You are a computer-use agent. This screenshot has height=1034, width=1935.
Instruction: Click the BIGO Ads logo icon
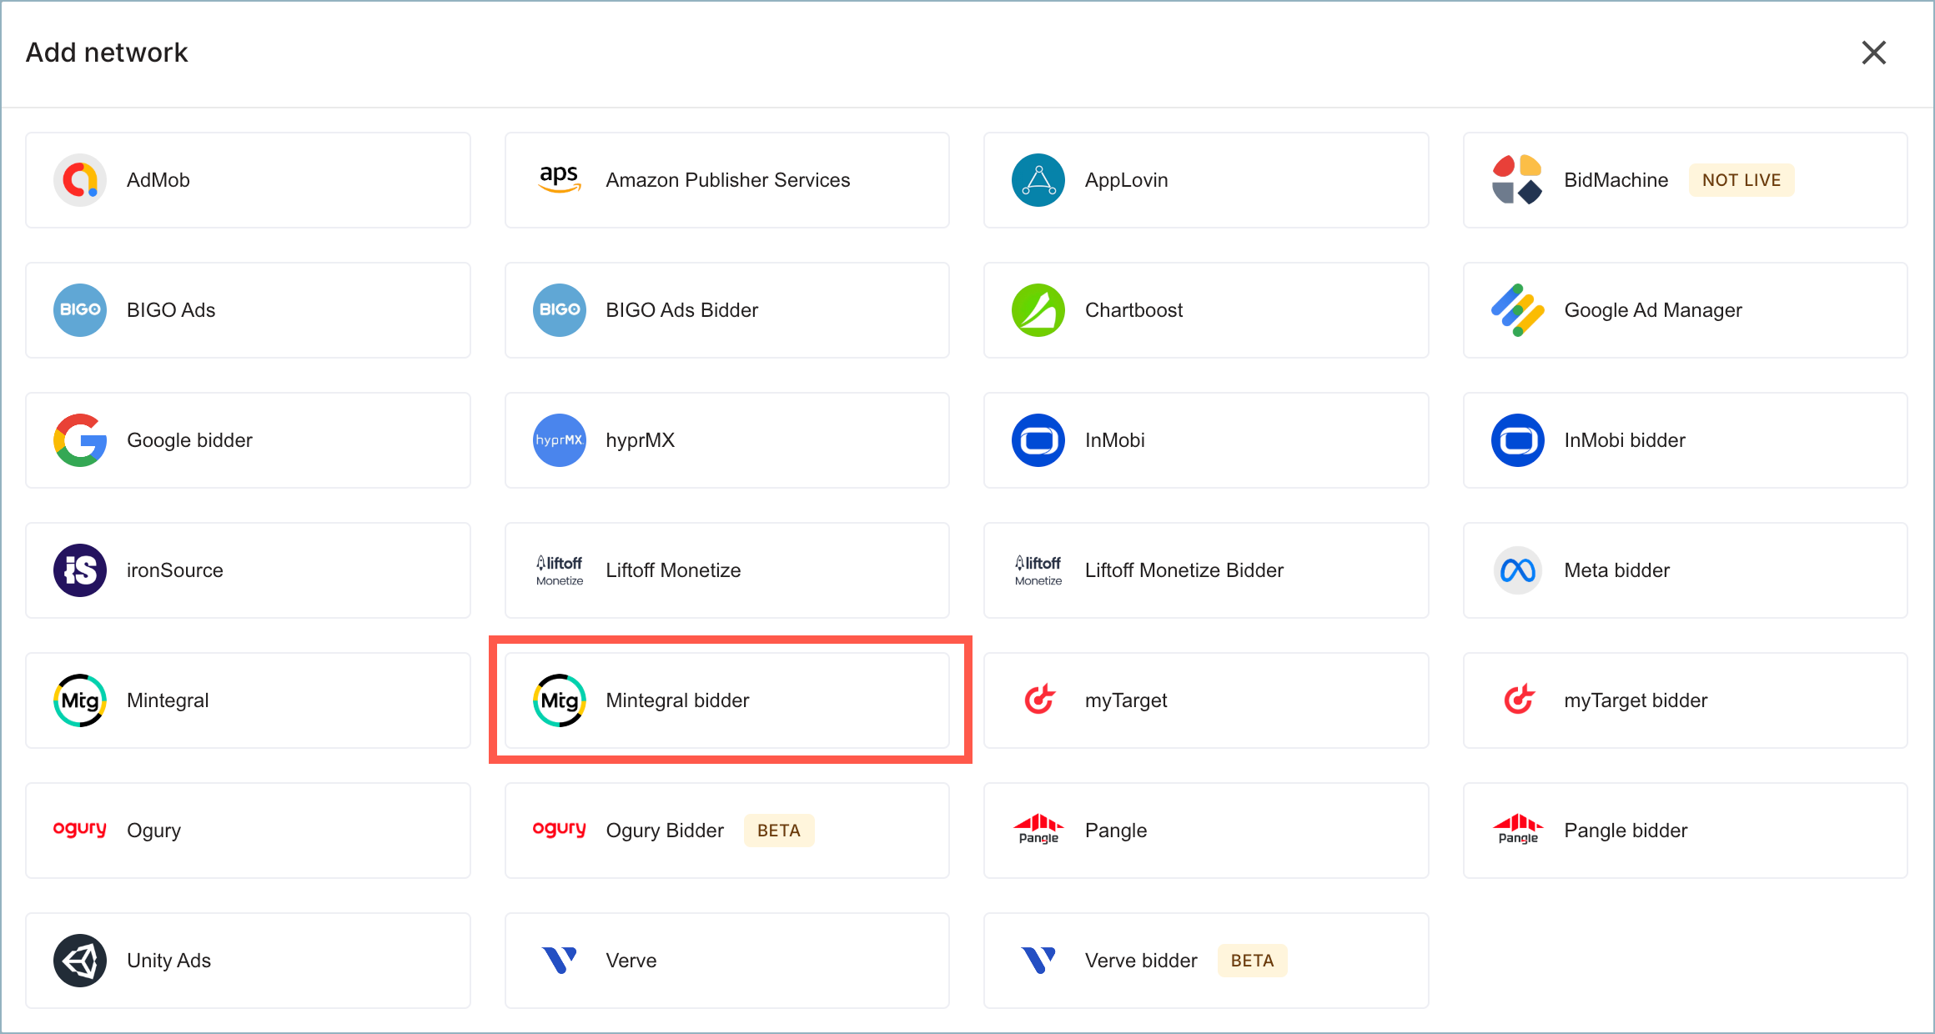click(80, 310)
